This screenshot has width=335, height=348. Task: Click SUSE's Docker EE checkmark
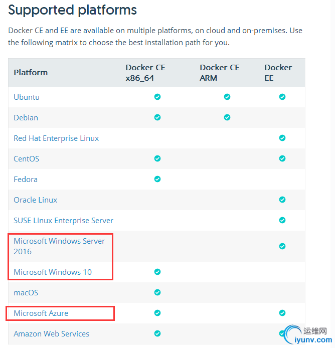point(282,220)
